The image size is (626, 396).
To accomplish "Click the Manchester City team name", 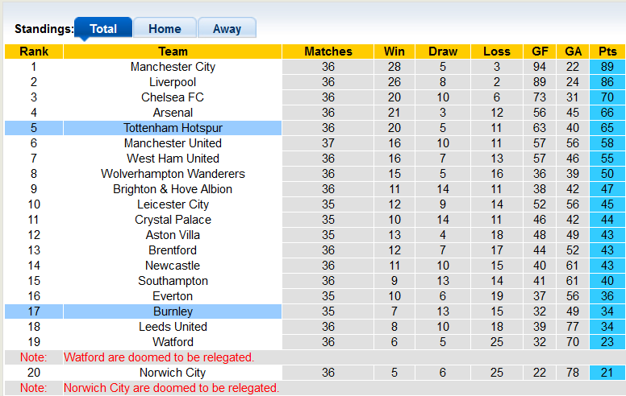I will coord(173,67).
